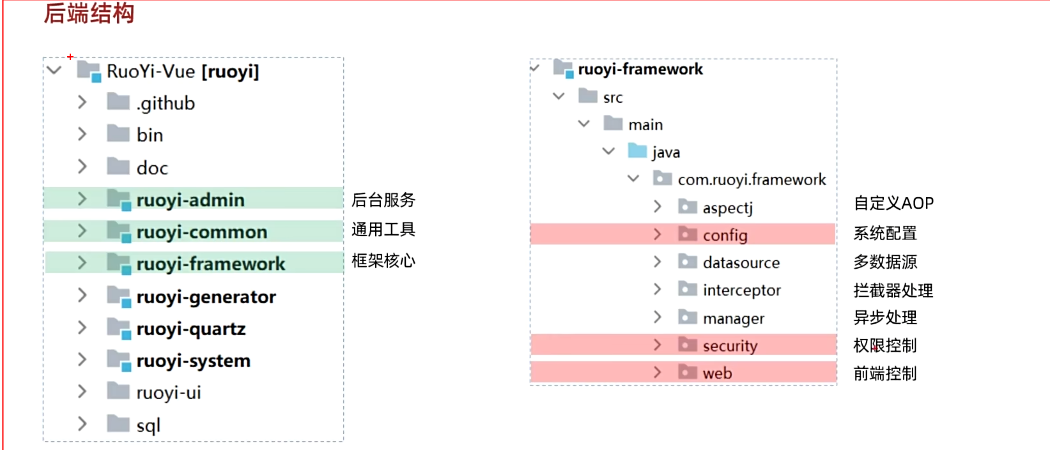
Task: Click the RuoYi-Vue root project icon
Action: tap(89, 71)
